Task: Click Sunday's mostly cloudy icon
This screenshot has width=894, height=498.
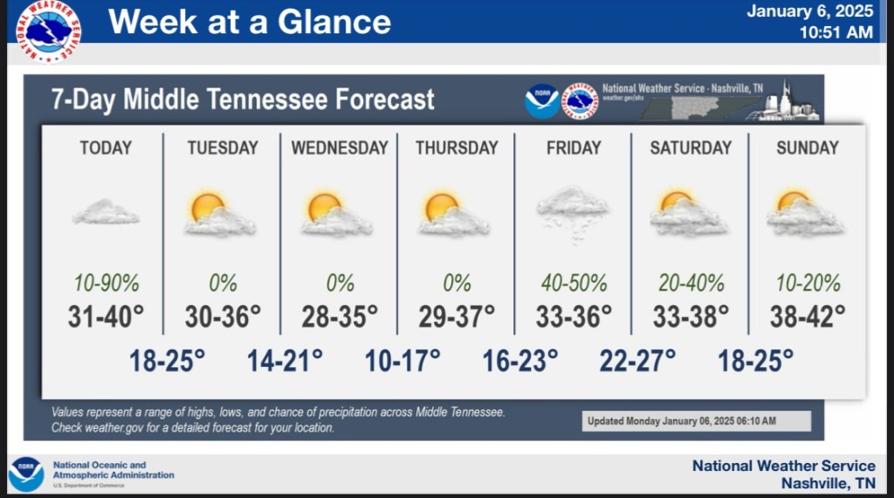Action: [805, 214]
